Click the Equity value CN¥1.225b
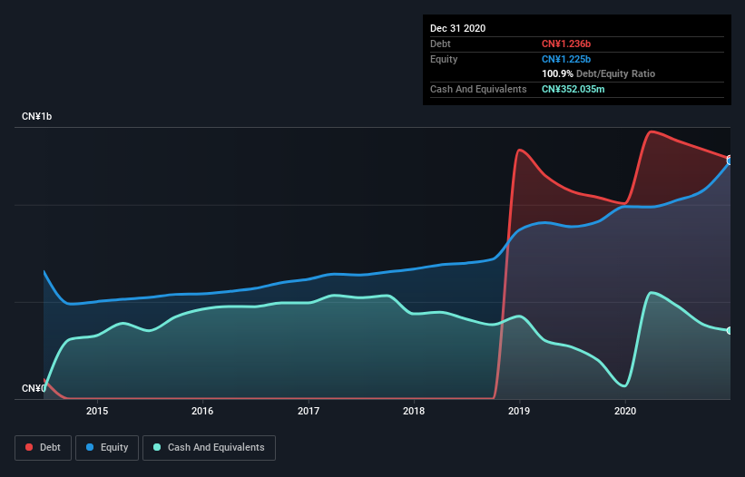The width and height of the screenshot is (745, 477). coord(566,59)
